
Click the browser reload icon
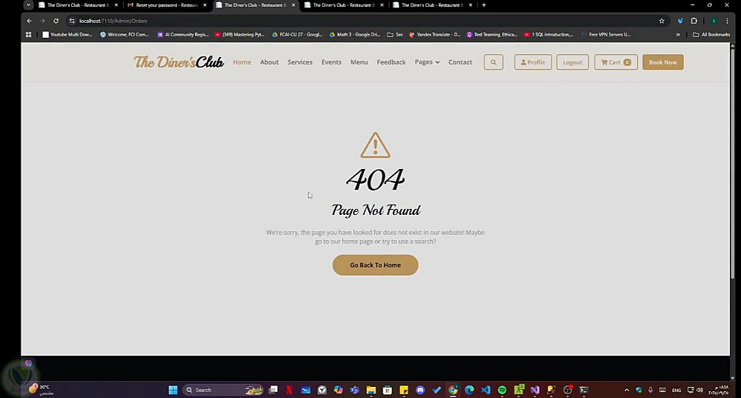click(x=56, y=21)
